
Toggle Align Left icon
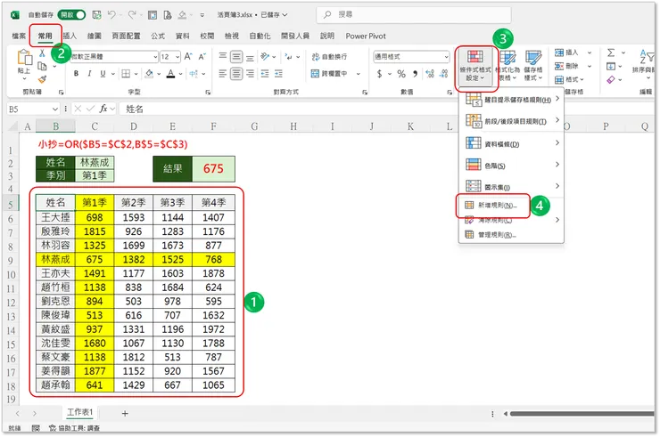(223, 74)
